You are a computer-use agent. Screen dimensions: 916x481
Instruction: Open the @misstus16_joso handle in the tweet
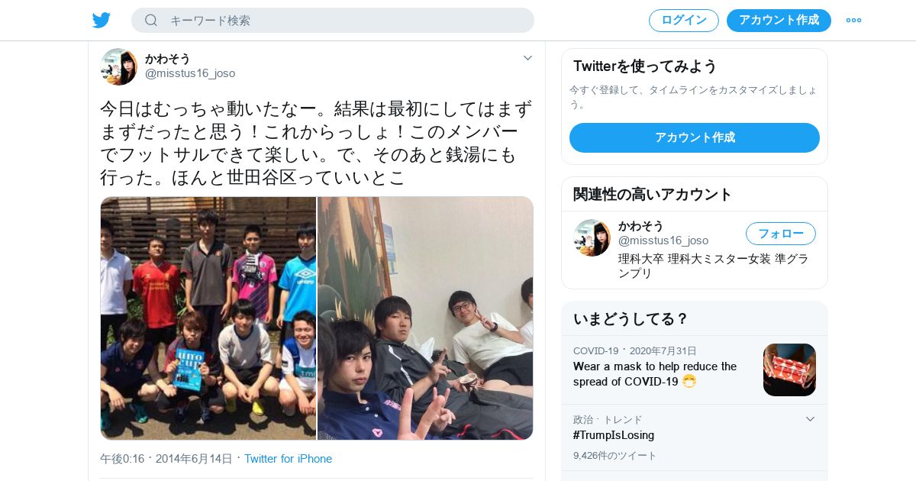click(190, 73)
